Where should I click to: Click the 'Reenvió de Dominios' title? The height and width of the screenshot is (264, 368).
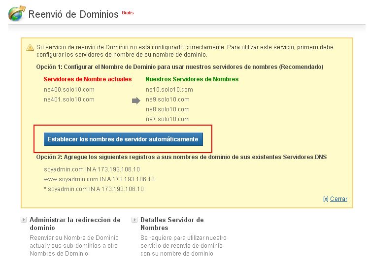tap(73, 14)
